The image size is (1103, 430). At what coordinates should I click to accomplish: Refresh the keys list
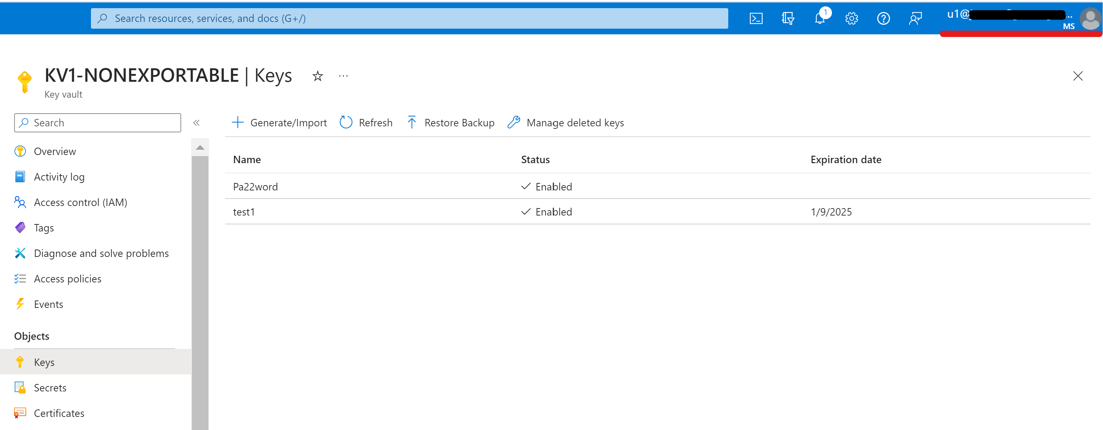[x=366, y=123]
